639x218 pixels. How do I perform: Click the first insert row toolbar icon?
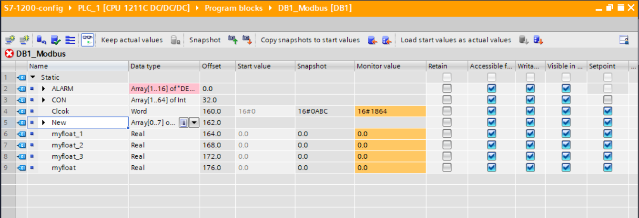point(10,40)
